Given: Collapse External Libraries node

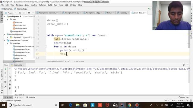Looking at the screenshot, I should [x=5, y=34].
